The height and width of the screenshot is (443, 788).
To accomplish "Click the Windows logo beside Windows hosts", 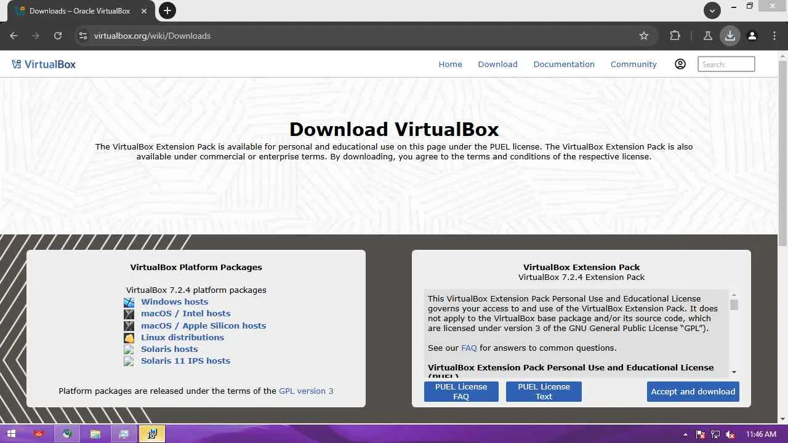I will (129, 302).
